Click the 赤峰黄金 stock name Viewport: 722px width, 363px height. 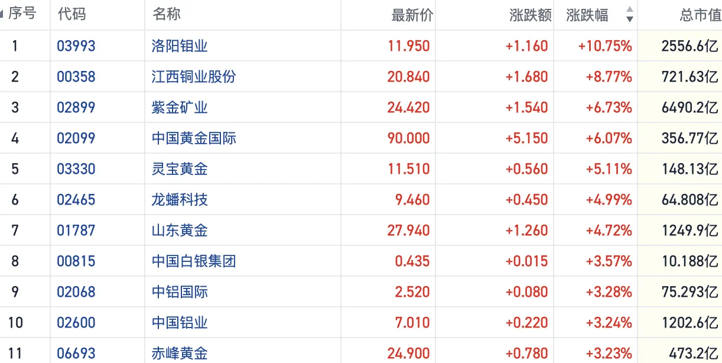(180, 354)
